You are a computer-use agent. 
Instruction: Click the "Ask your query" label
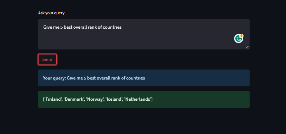click(51, 13)
